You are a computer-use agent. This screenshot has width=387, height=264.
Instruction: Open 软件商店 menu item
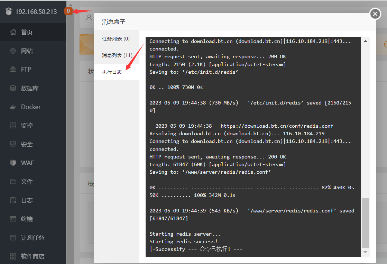[x=33, y=256]
